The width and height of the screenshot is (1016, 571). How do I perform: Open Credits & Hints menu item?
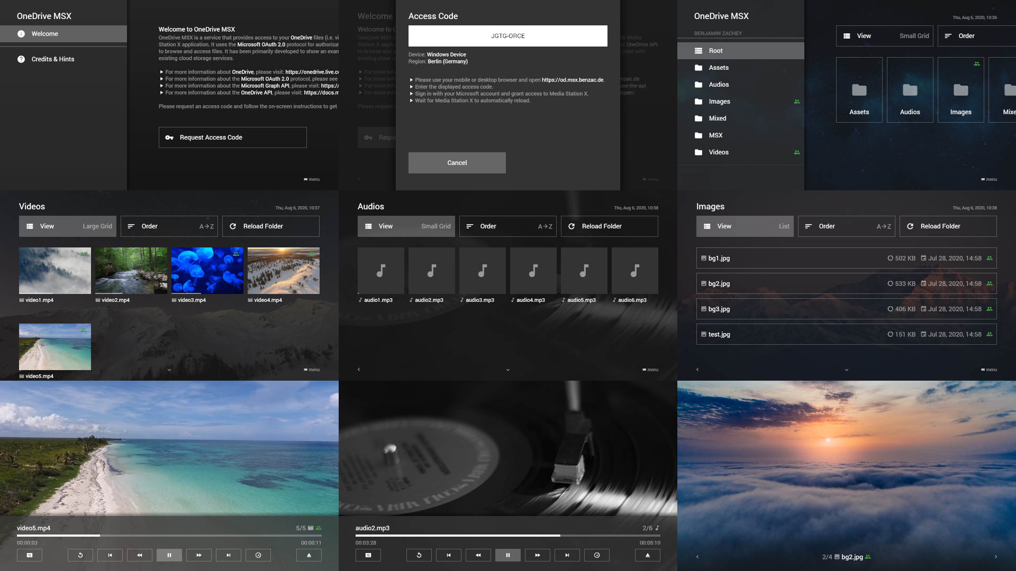pos(63,59)
